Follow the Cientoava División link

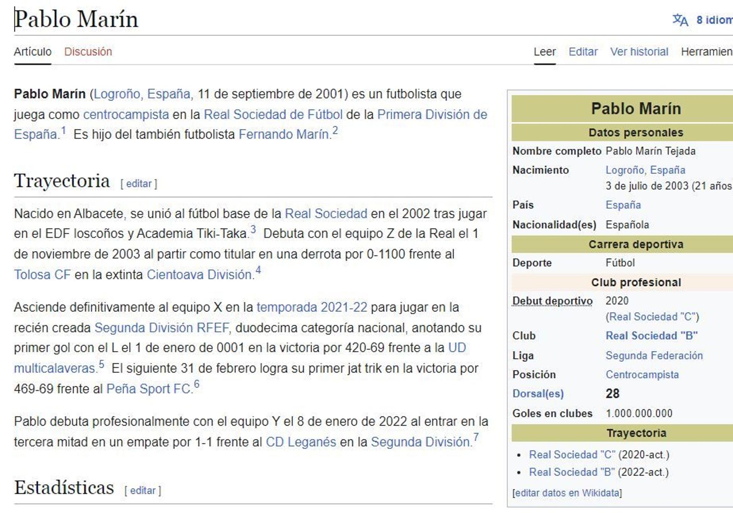tap(199, 275)
